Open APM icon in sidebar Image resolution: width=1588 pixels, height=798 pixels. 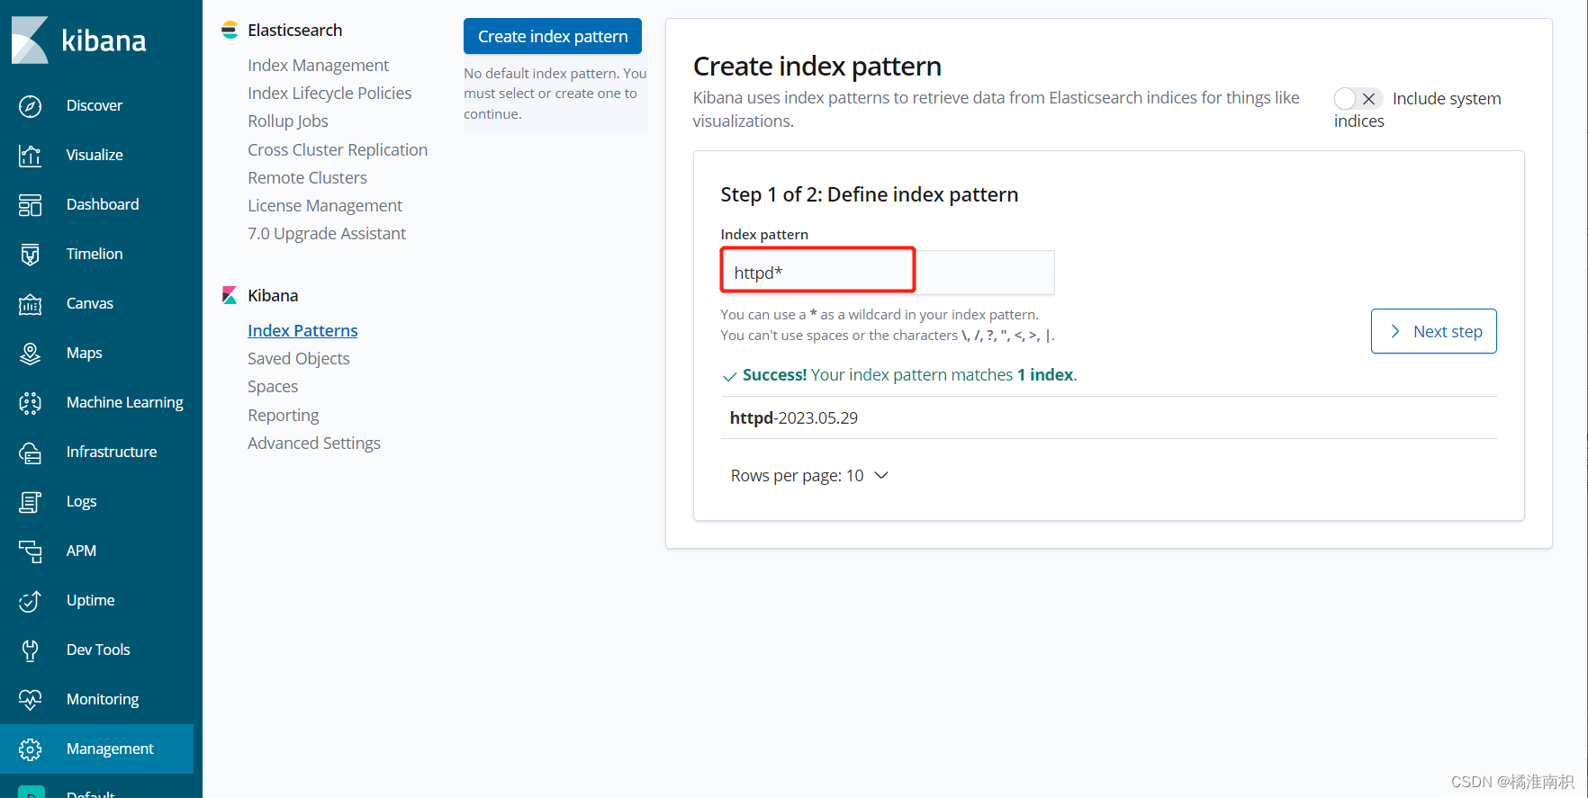click(x=30, y=551)
